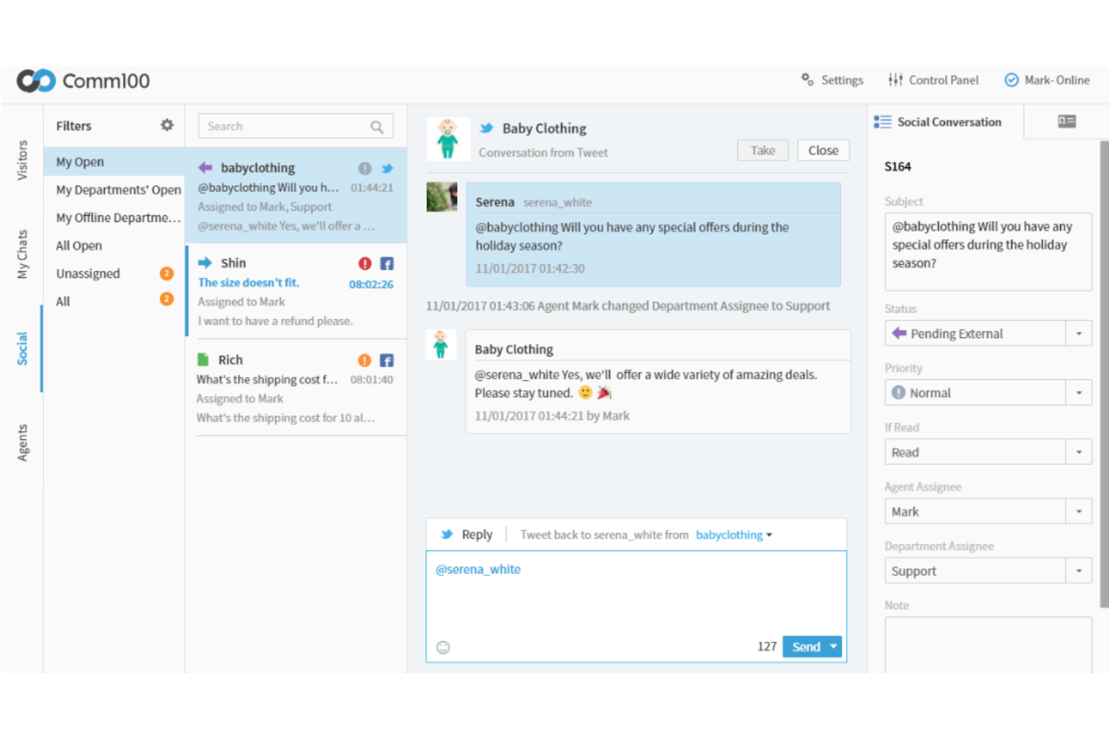Image resolution: width=1109 pixels, height=740 pixels.
Task: Click the Comm100 logo
Action: coord(84,80)
